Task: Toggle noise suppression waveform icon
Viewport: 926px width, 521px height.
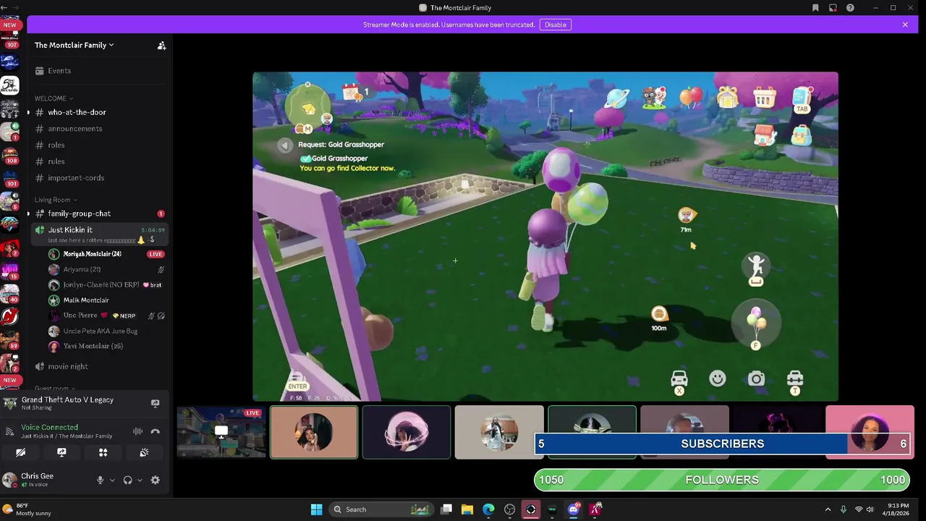Action: [x=137, y=431]
